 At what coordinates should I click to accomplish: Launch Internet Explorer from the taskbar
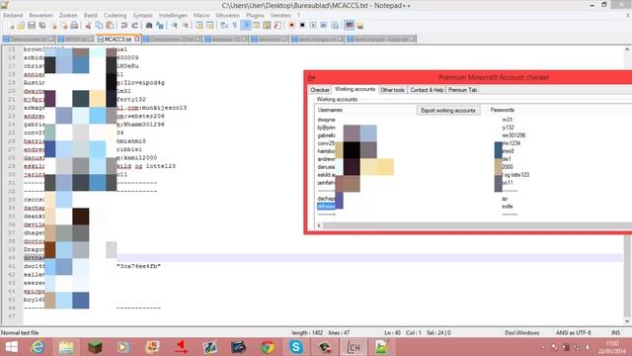[x=38, y=347]
